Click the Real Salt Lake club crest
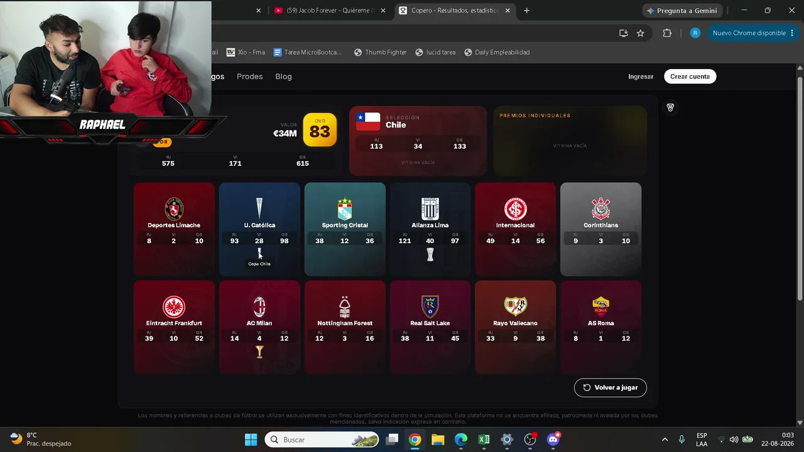Image resolution: width=804 pixels, height=452 pixels. point(430,307)
